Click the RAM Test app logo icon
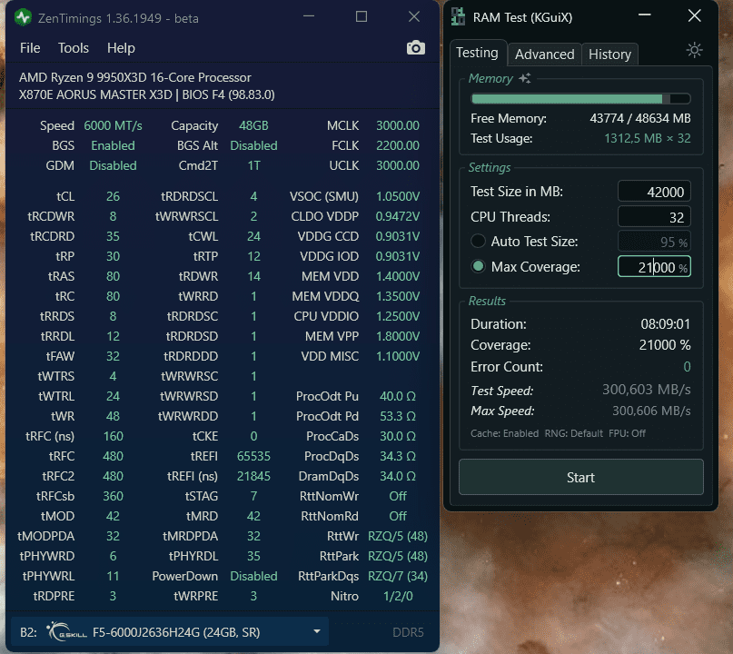This screenshot has width=733, height=654. pos(458,17)
